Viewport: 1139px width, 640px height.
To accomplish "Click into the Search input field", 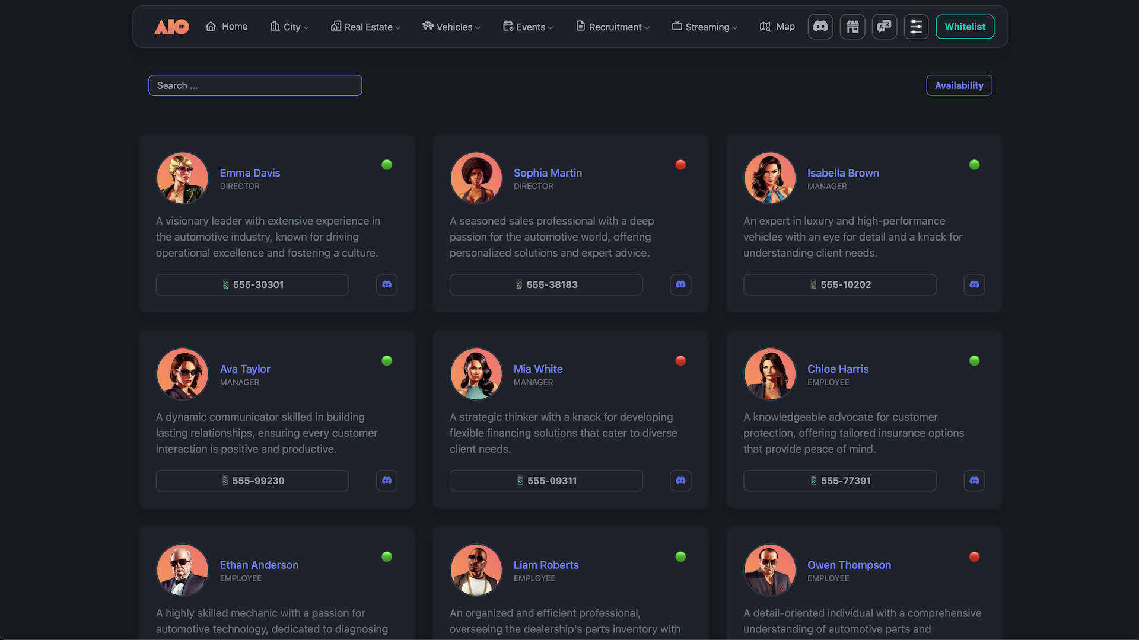I will (255, 85).
